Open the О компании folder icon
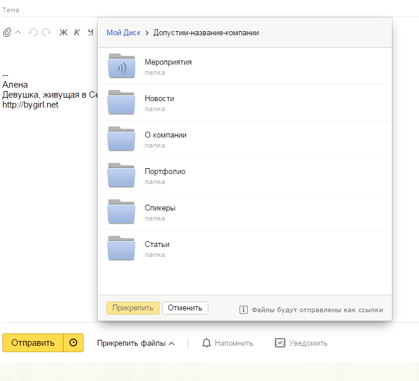 tap(121, 139)
